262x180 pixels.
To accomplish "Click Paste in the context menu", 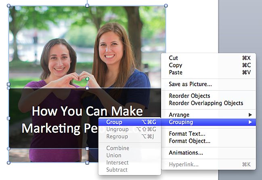I will pos(176,72).
